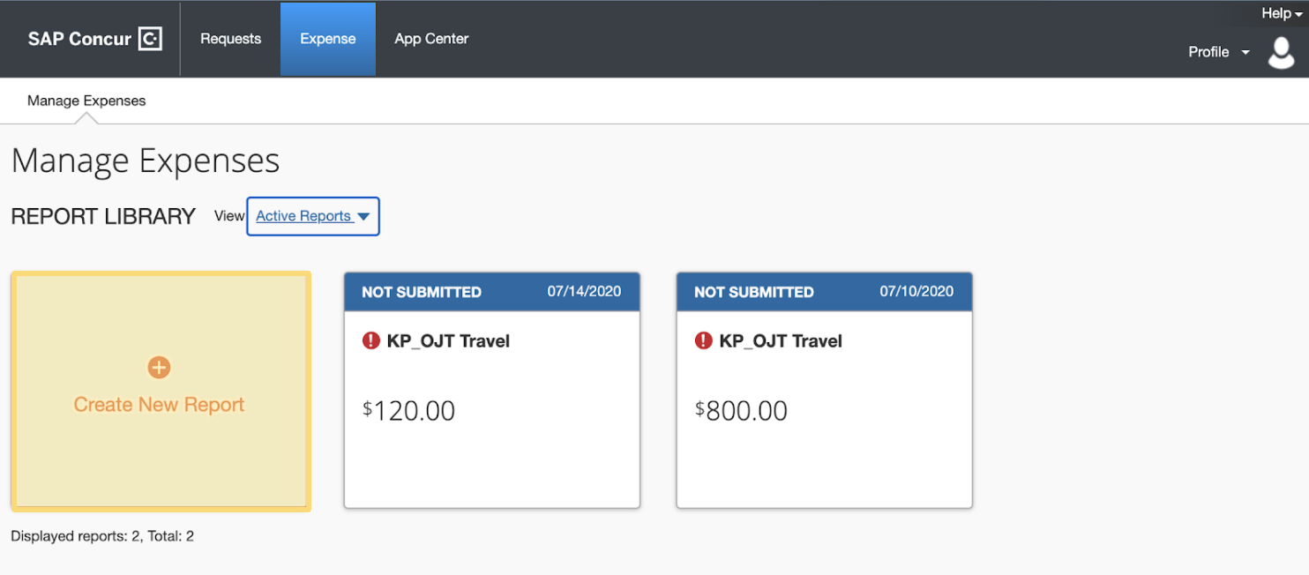Click the $120.00 report amount
Image resolution: width=1309 pixels, height=575 pixels.
pyautogui.click(x=409, y=411)
